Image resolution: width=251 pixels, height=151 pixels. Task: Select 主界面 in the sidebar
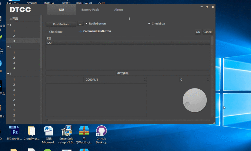pyautogui.click(x=14, y=19)
